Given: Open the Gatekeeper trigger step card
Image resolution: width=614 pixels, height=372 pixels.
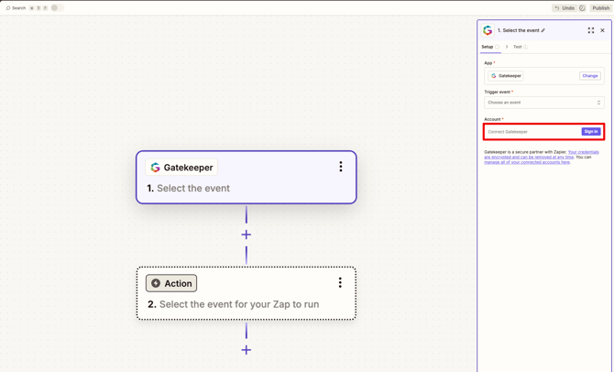Looking at the screenshot, I should point(247,177).
